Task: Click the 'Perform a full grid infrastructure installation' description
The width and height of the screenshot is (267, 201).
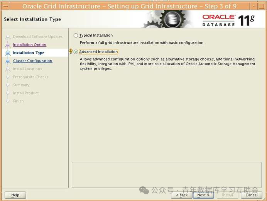Action: [x=142, y=43]
